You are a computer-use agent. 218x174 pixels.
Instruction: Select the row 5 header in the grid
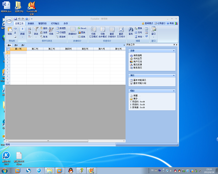[8, 66]
